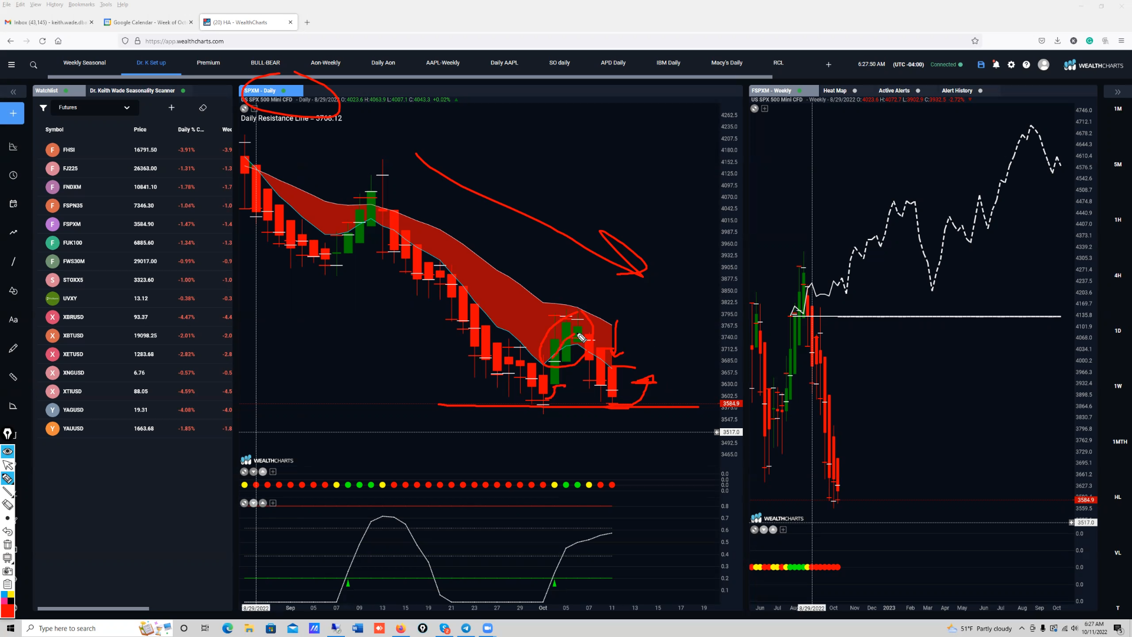This screenshot has width=1132, height=637.
Task: Select the trend line drawing tool
Action: [x=13, y=232]
